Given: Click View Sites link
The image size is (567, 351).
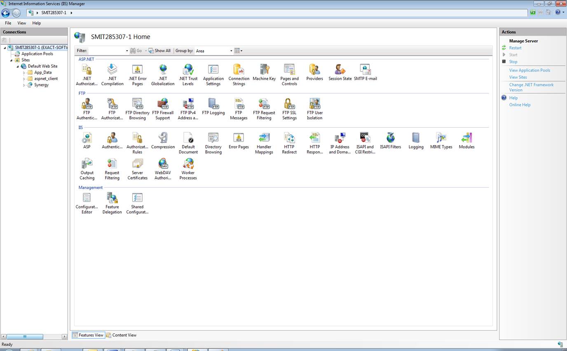Looking at the screenshot, I should coord(518,77).
